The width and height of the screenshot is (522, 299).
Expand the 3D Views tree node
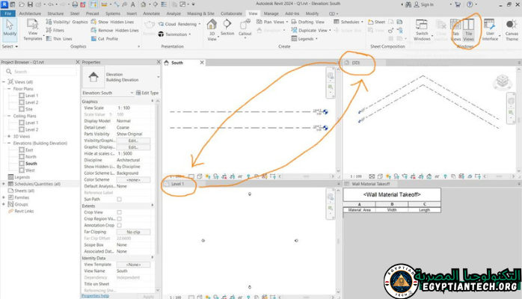click(x=10, y=138)
